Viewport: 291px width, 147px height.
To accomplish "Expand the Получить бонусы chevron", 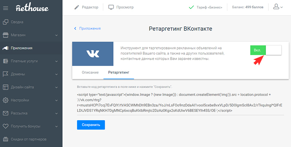I will 57,126.
